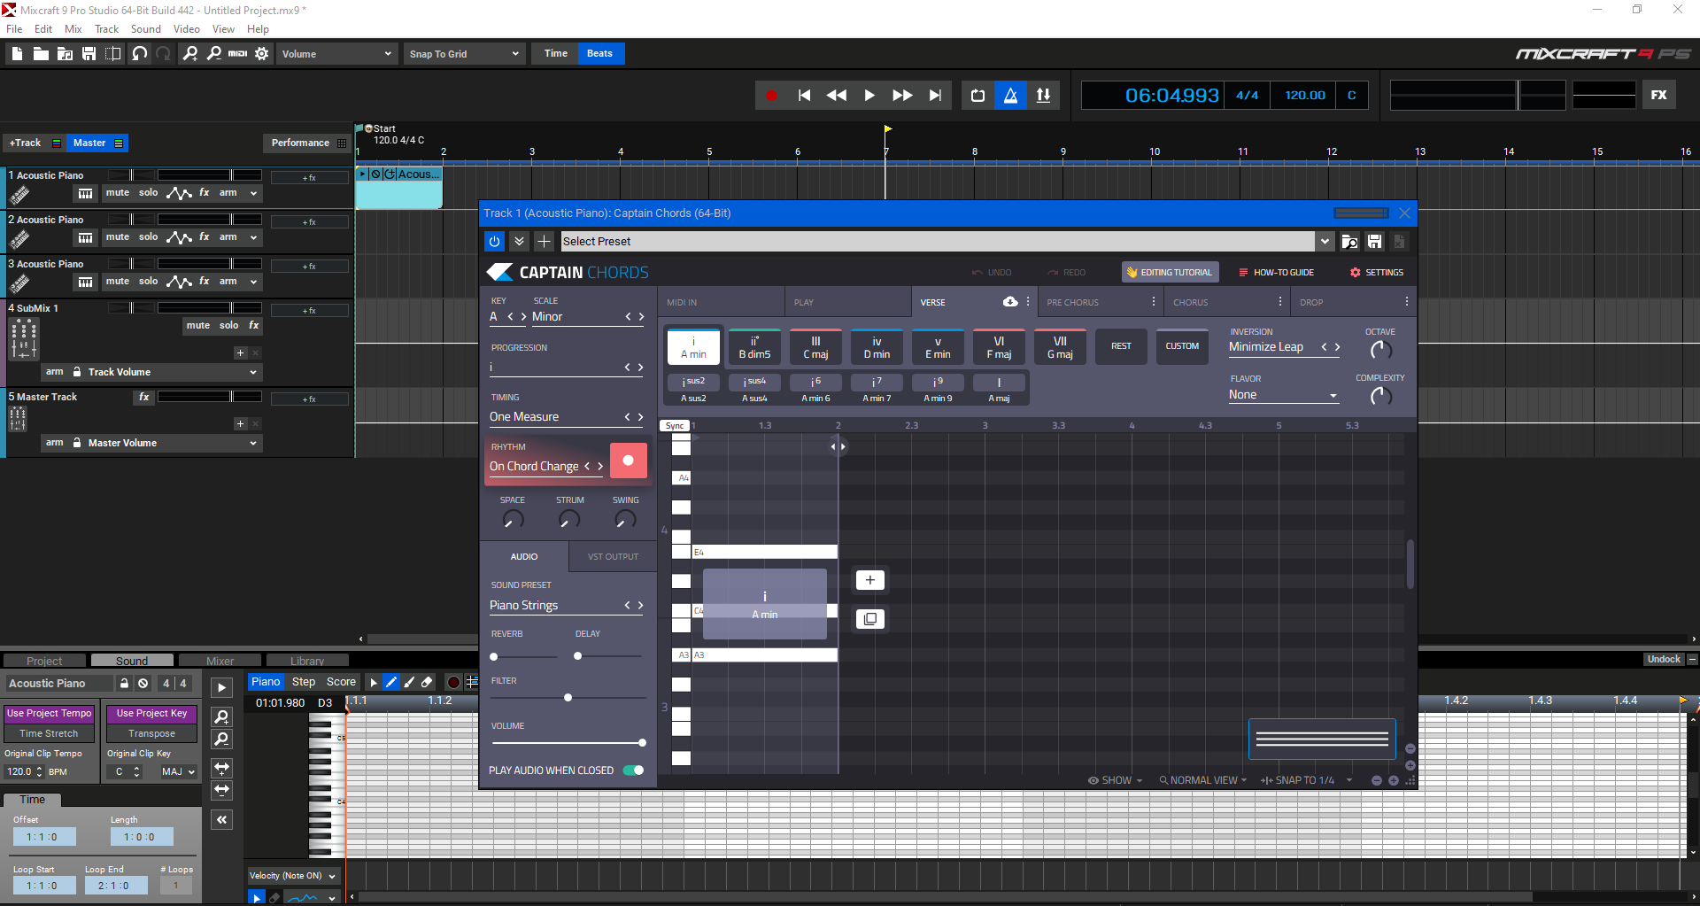Arm track 3 Acoustic Piano for recording
1700x906 pixels.
click(x=228, y=282)
